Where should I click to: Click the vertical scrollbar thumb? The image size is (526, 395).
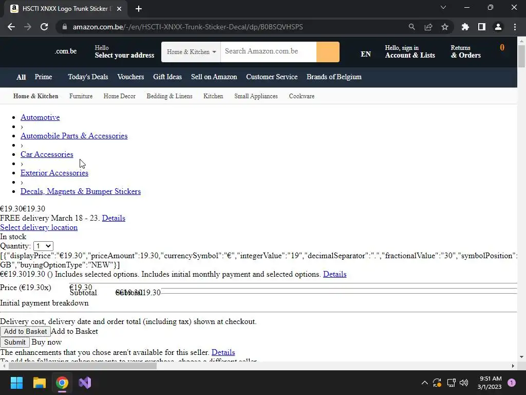522,56
